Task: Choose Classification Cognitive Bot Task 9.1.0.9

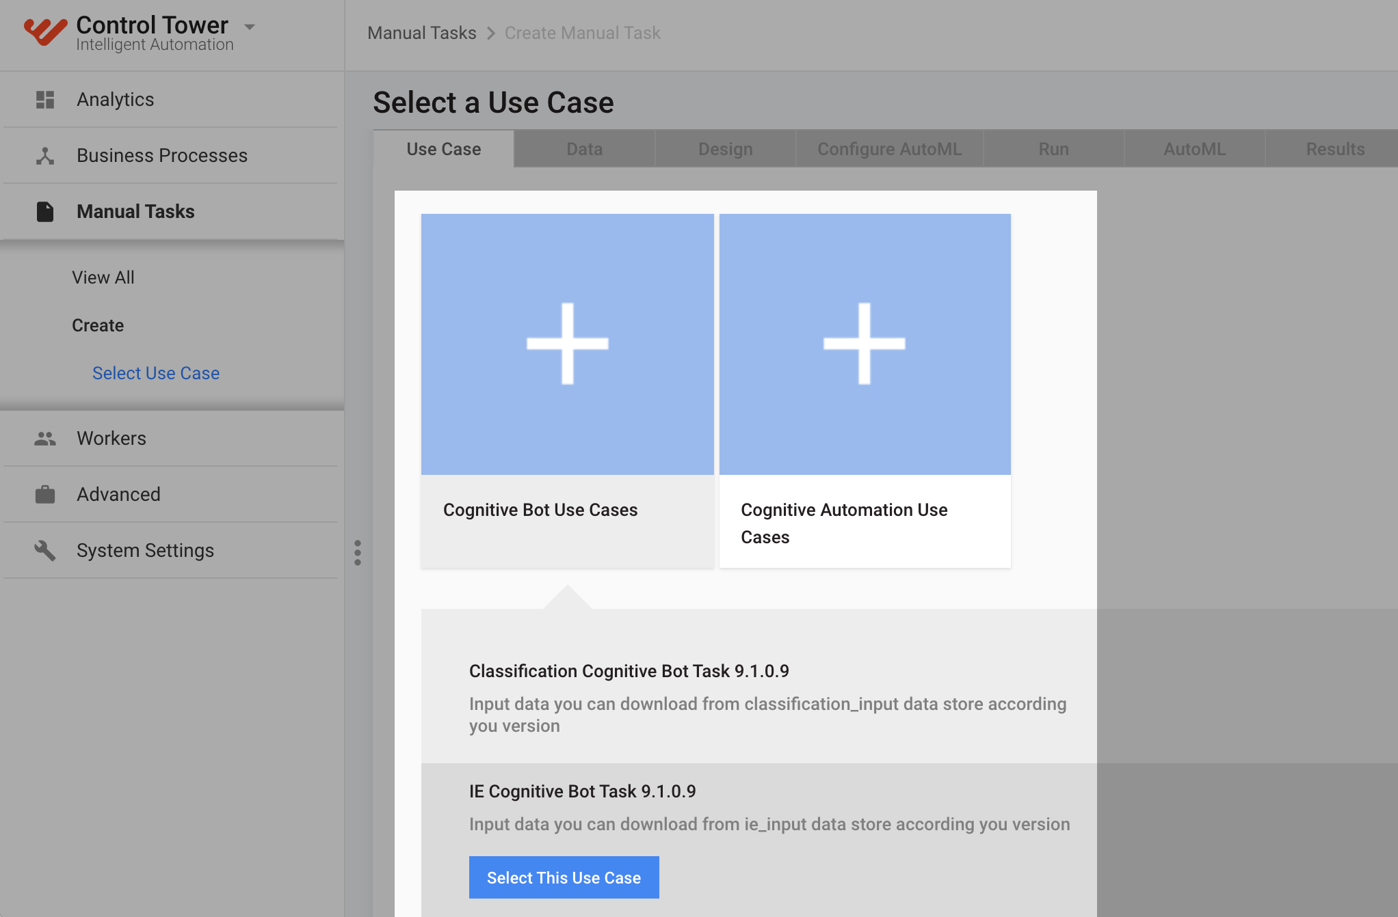Action: [x=629, y=671]
